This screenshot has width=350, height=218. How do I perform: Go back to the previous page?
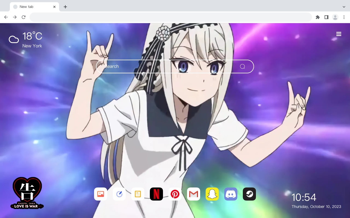[x=6, y=17]
